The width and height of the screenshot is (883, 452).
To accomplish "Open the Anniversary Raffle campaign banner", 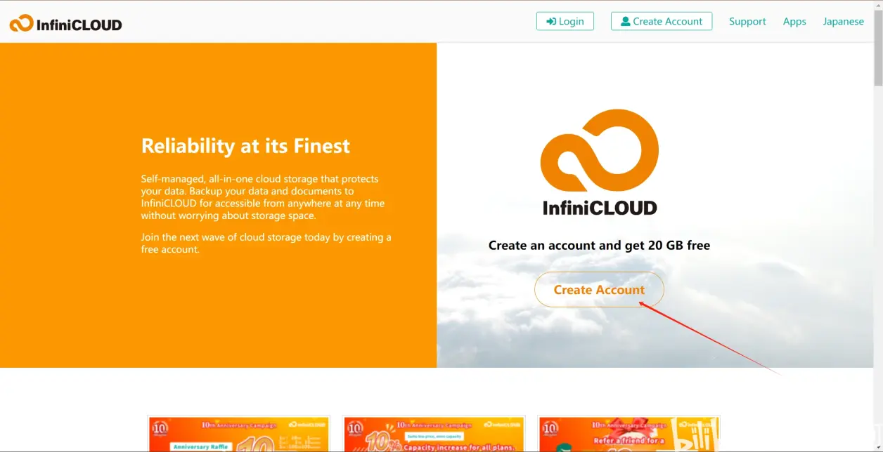I will click(x=239, y=434).
